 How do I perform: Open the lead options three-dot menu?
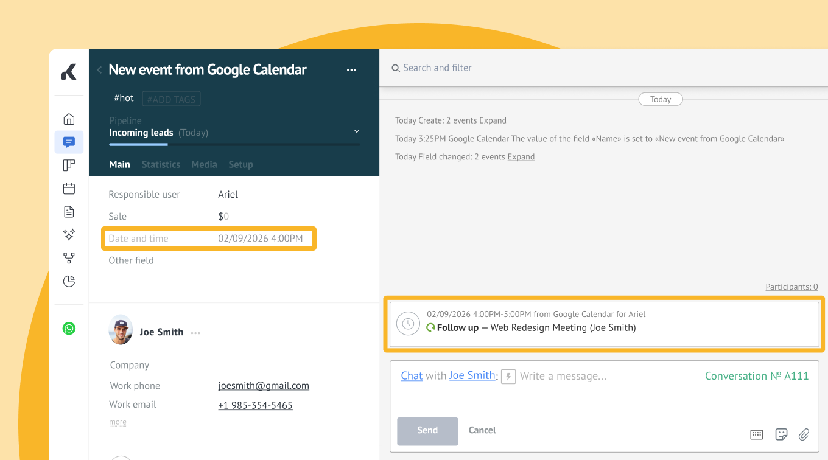(x=351, y=70)
